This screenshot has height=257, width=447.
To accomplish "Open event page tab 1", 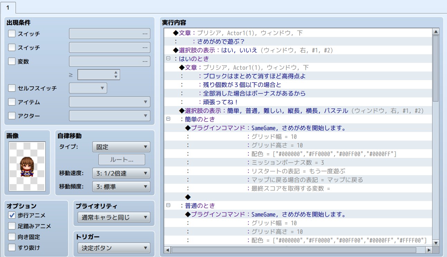I will point(8,8).
